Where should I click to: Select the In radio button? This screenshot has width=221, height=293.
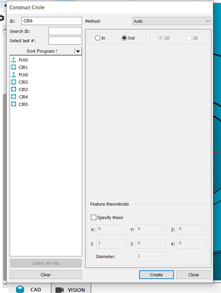tap(97, 38)
